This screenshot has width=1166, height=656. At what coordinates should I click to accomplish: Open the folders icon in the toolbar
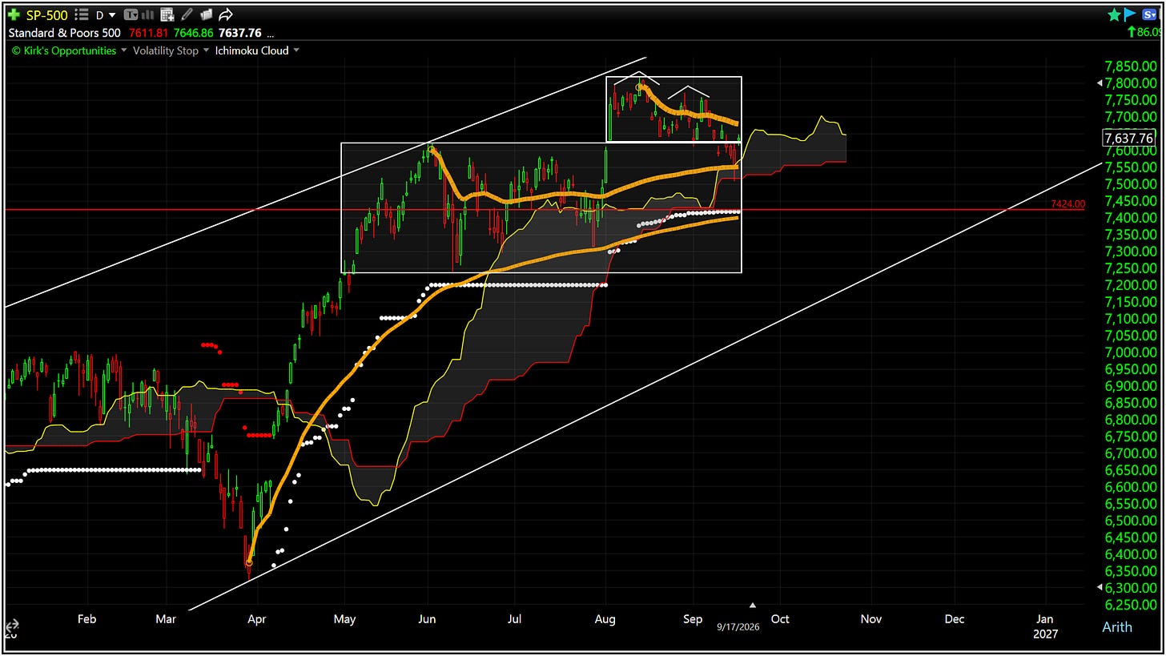tap(207, 14)
